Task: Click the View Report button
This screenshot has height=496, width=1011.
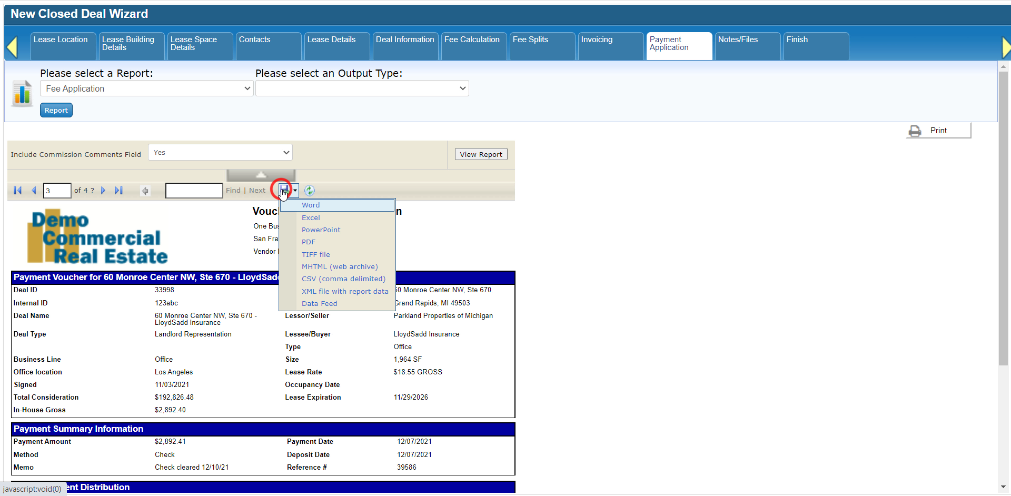Action: click(481, 154)
